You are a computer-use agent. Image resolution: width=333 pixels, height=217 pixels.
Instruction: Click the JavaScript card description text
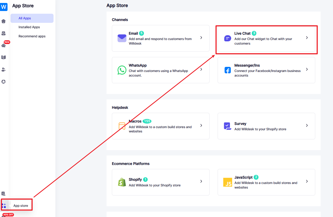[x=266, y=185]
